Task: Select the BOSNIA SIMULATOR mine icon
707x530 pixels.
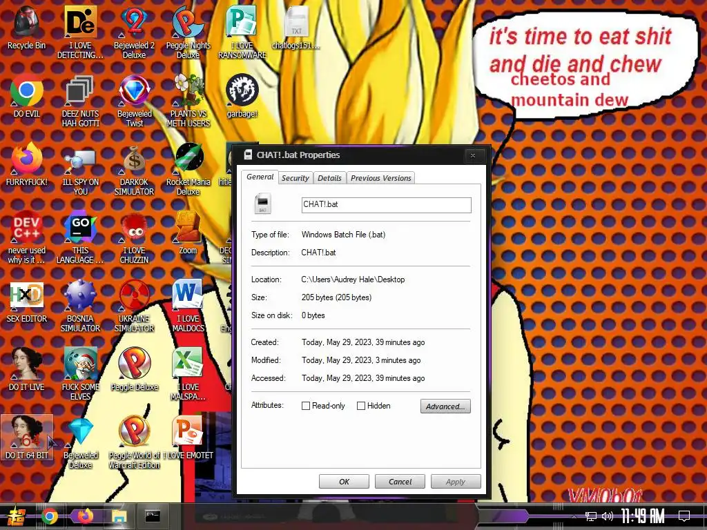Action: tap(80, 306)
